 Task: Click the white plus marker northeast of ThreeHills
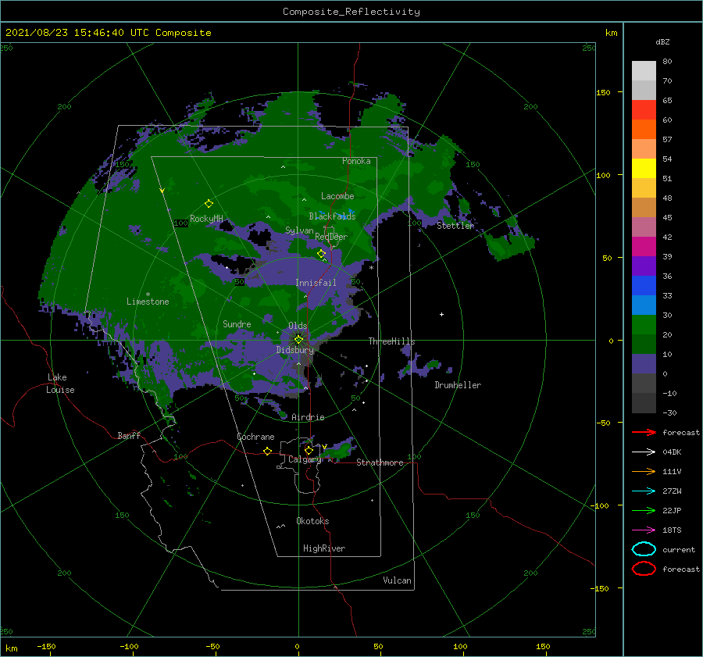point(441,314)
